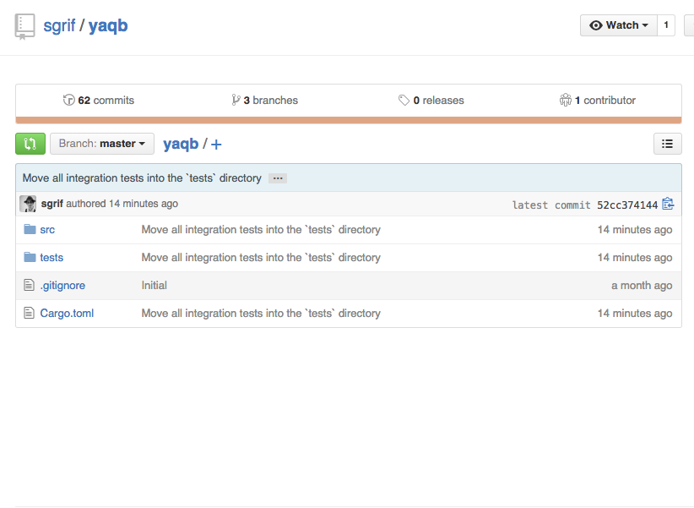This screenshot has height=508, width=694.
Task: Click the yaqb breadcrumb path link
Action: [181, 144]
